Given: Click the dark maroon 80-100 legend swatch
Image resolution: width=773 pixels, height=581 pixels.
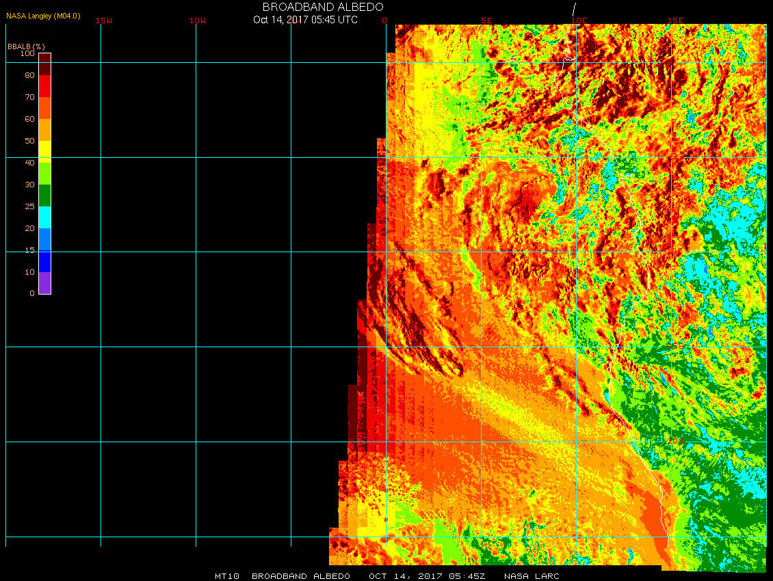Looking at the screenshot, I should click(45, 64).
